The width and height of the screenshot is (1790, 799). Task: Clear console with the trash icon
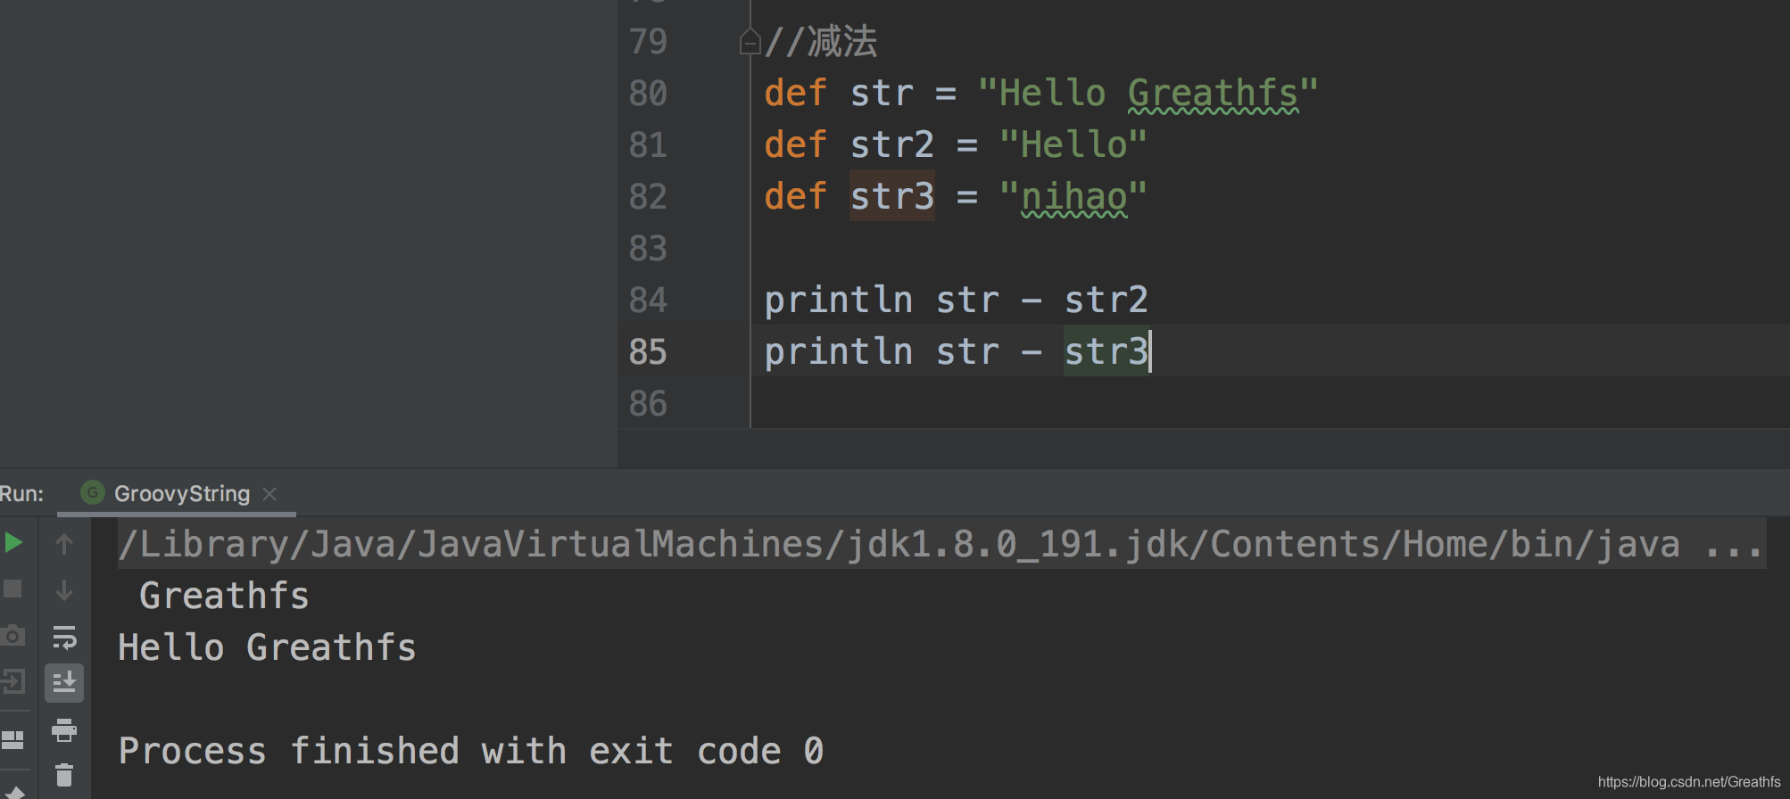(64, 775)
